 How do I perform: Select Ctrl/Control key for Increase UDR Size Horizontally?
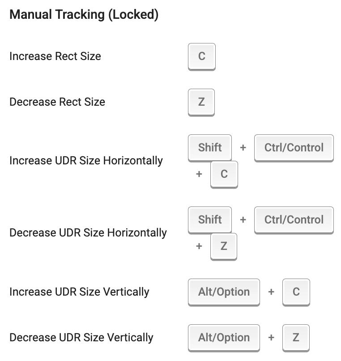tap(294, 147)
